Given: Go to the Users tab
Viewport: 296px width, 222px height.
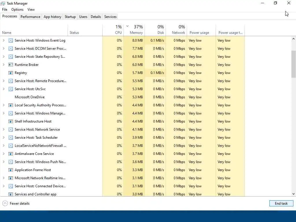Looking at the screenshot, I should [83, 16].
